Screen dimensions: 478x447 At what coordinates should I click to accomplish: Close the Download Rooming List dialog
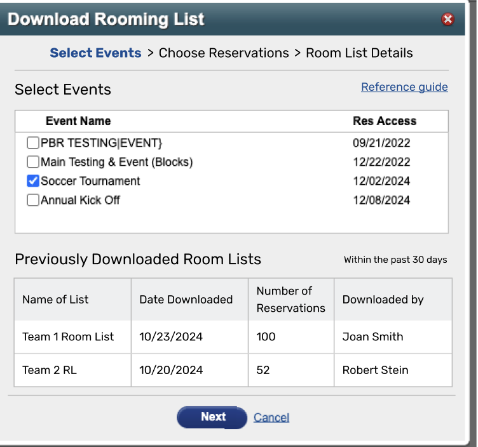point(447,19)
